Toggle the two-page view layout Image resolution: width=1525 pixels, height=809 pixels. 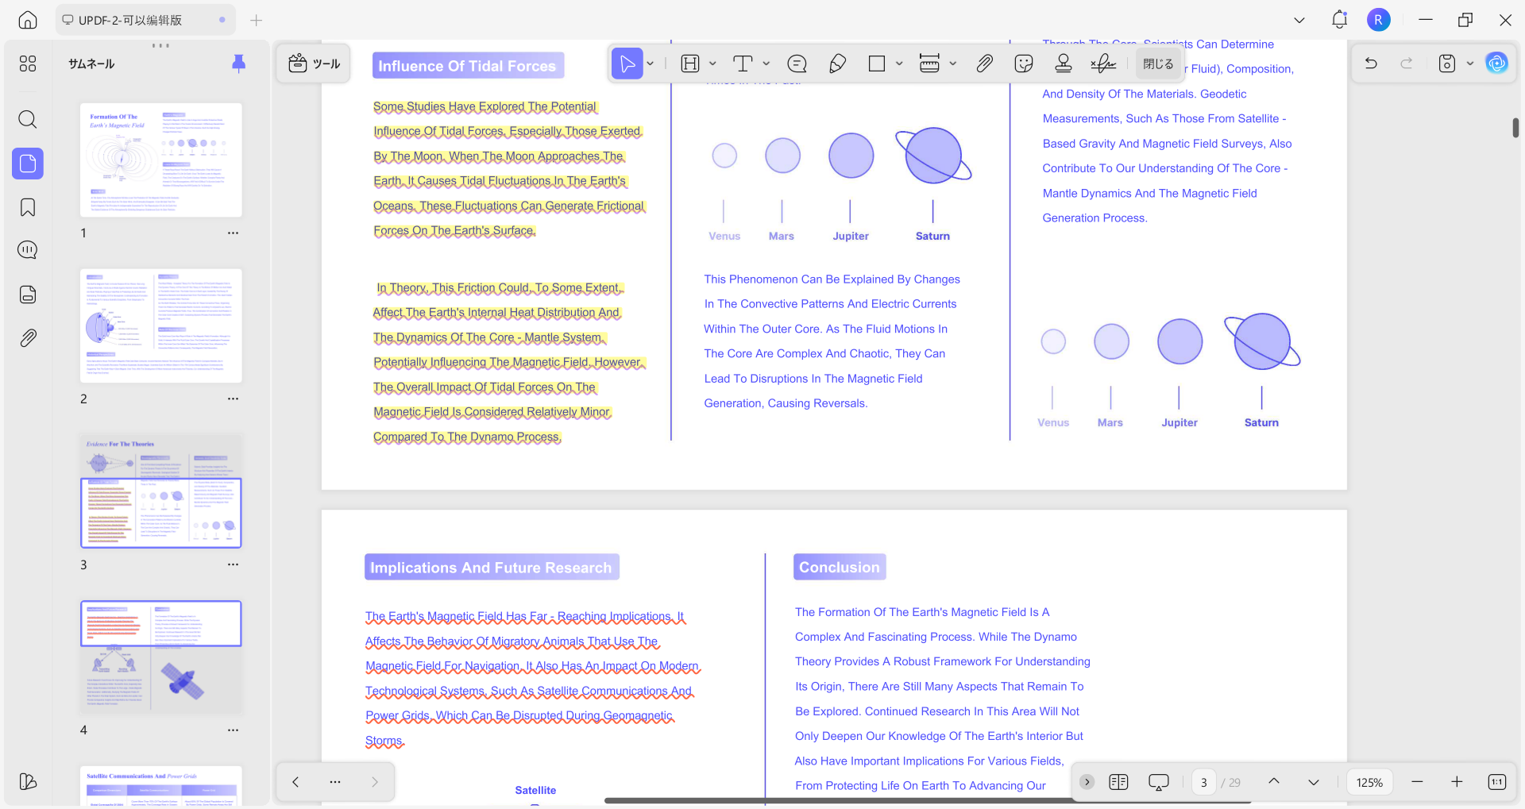click(x=1119, y=782)
